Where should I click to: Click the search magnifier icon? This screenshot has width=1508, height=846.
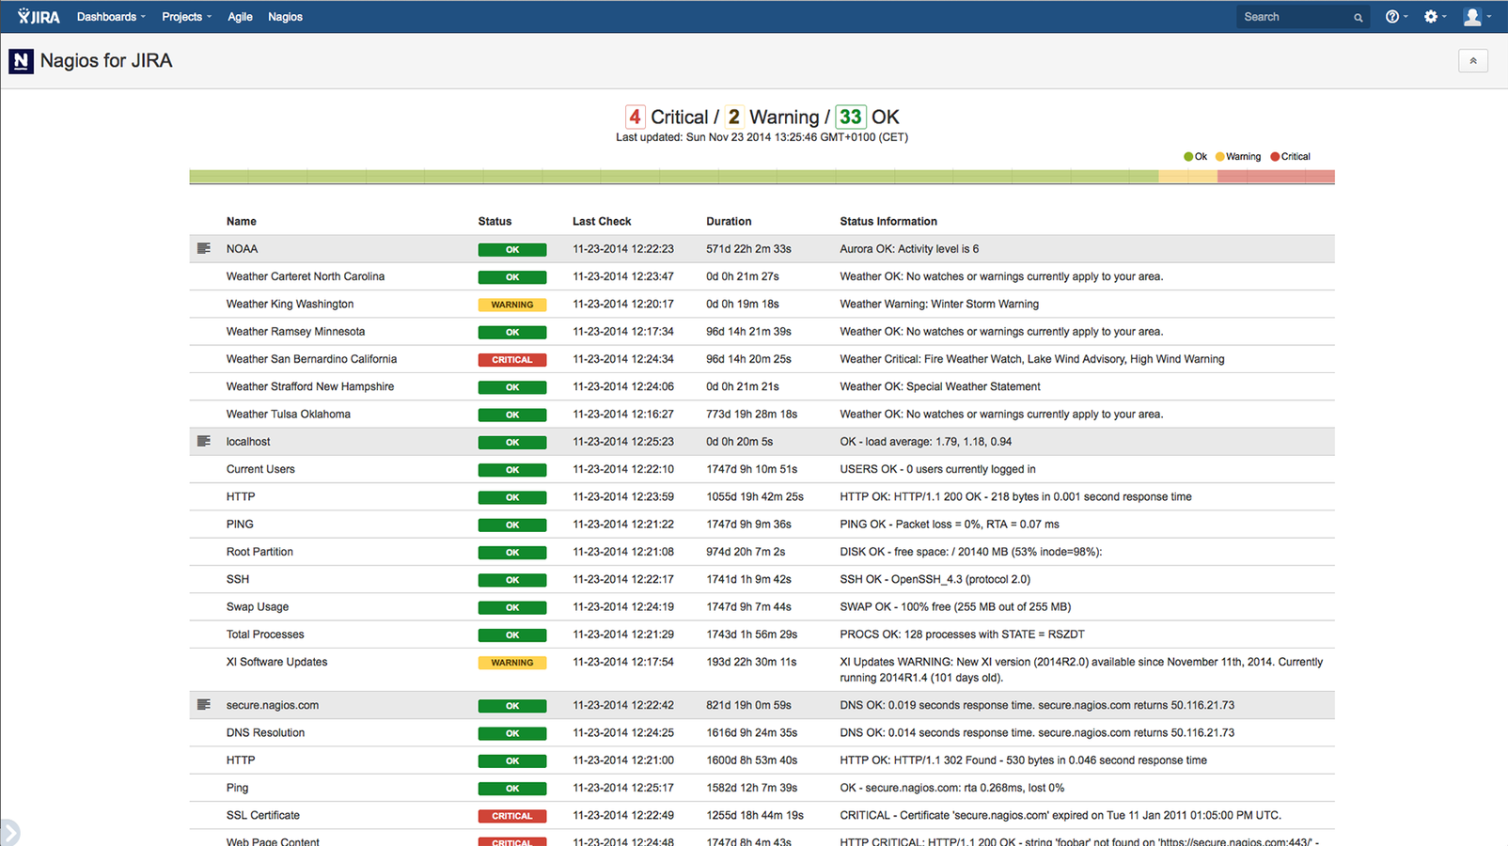[x=1358, y=17]
